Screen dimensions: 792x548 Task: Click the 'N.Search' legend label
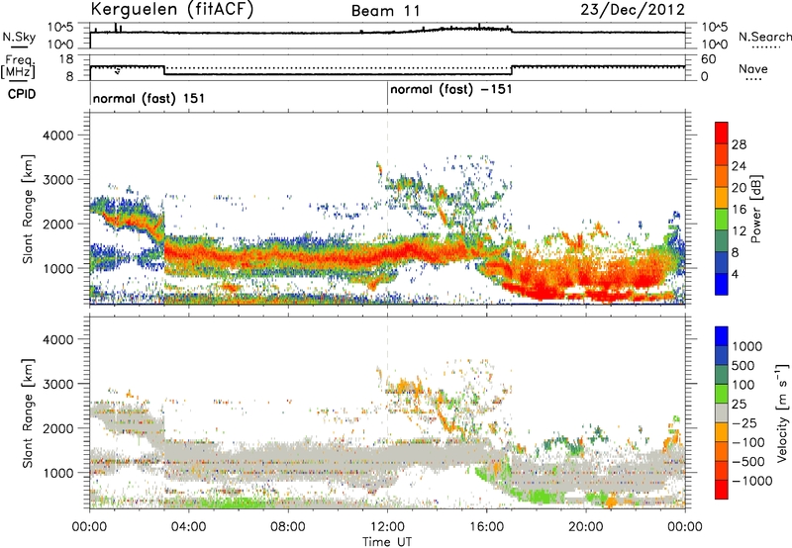[764, 37]
